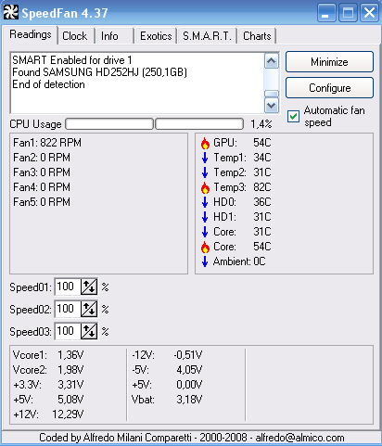The width and height of the screenshot is (382, 446).
Task: Maximize the SpeedFan window
Action: (x=348, y=13)
